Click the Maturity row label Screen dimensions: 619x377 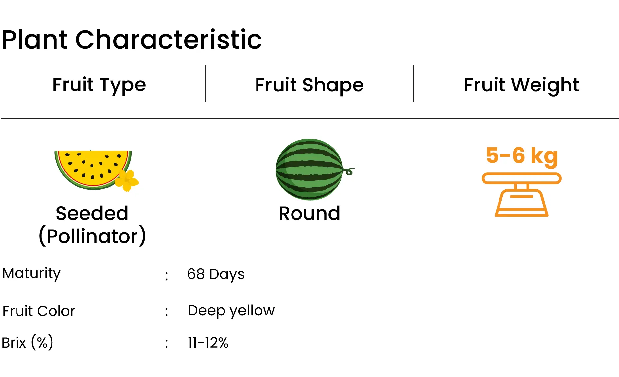click(x=31, y=273)
